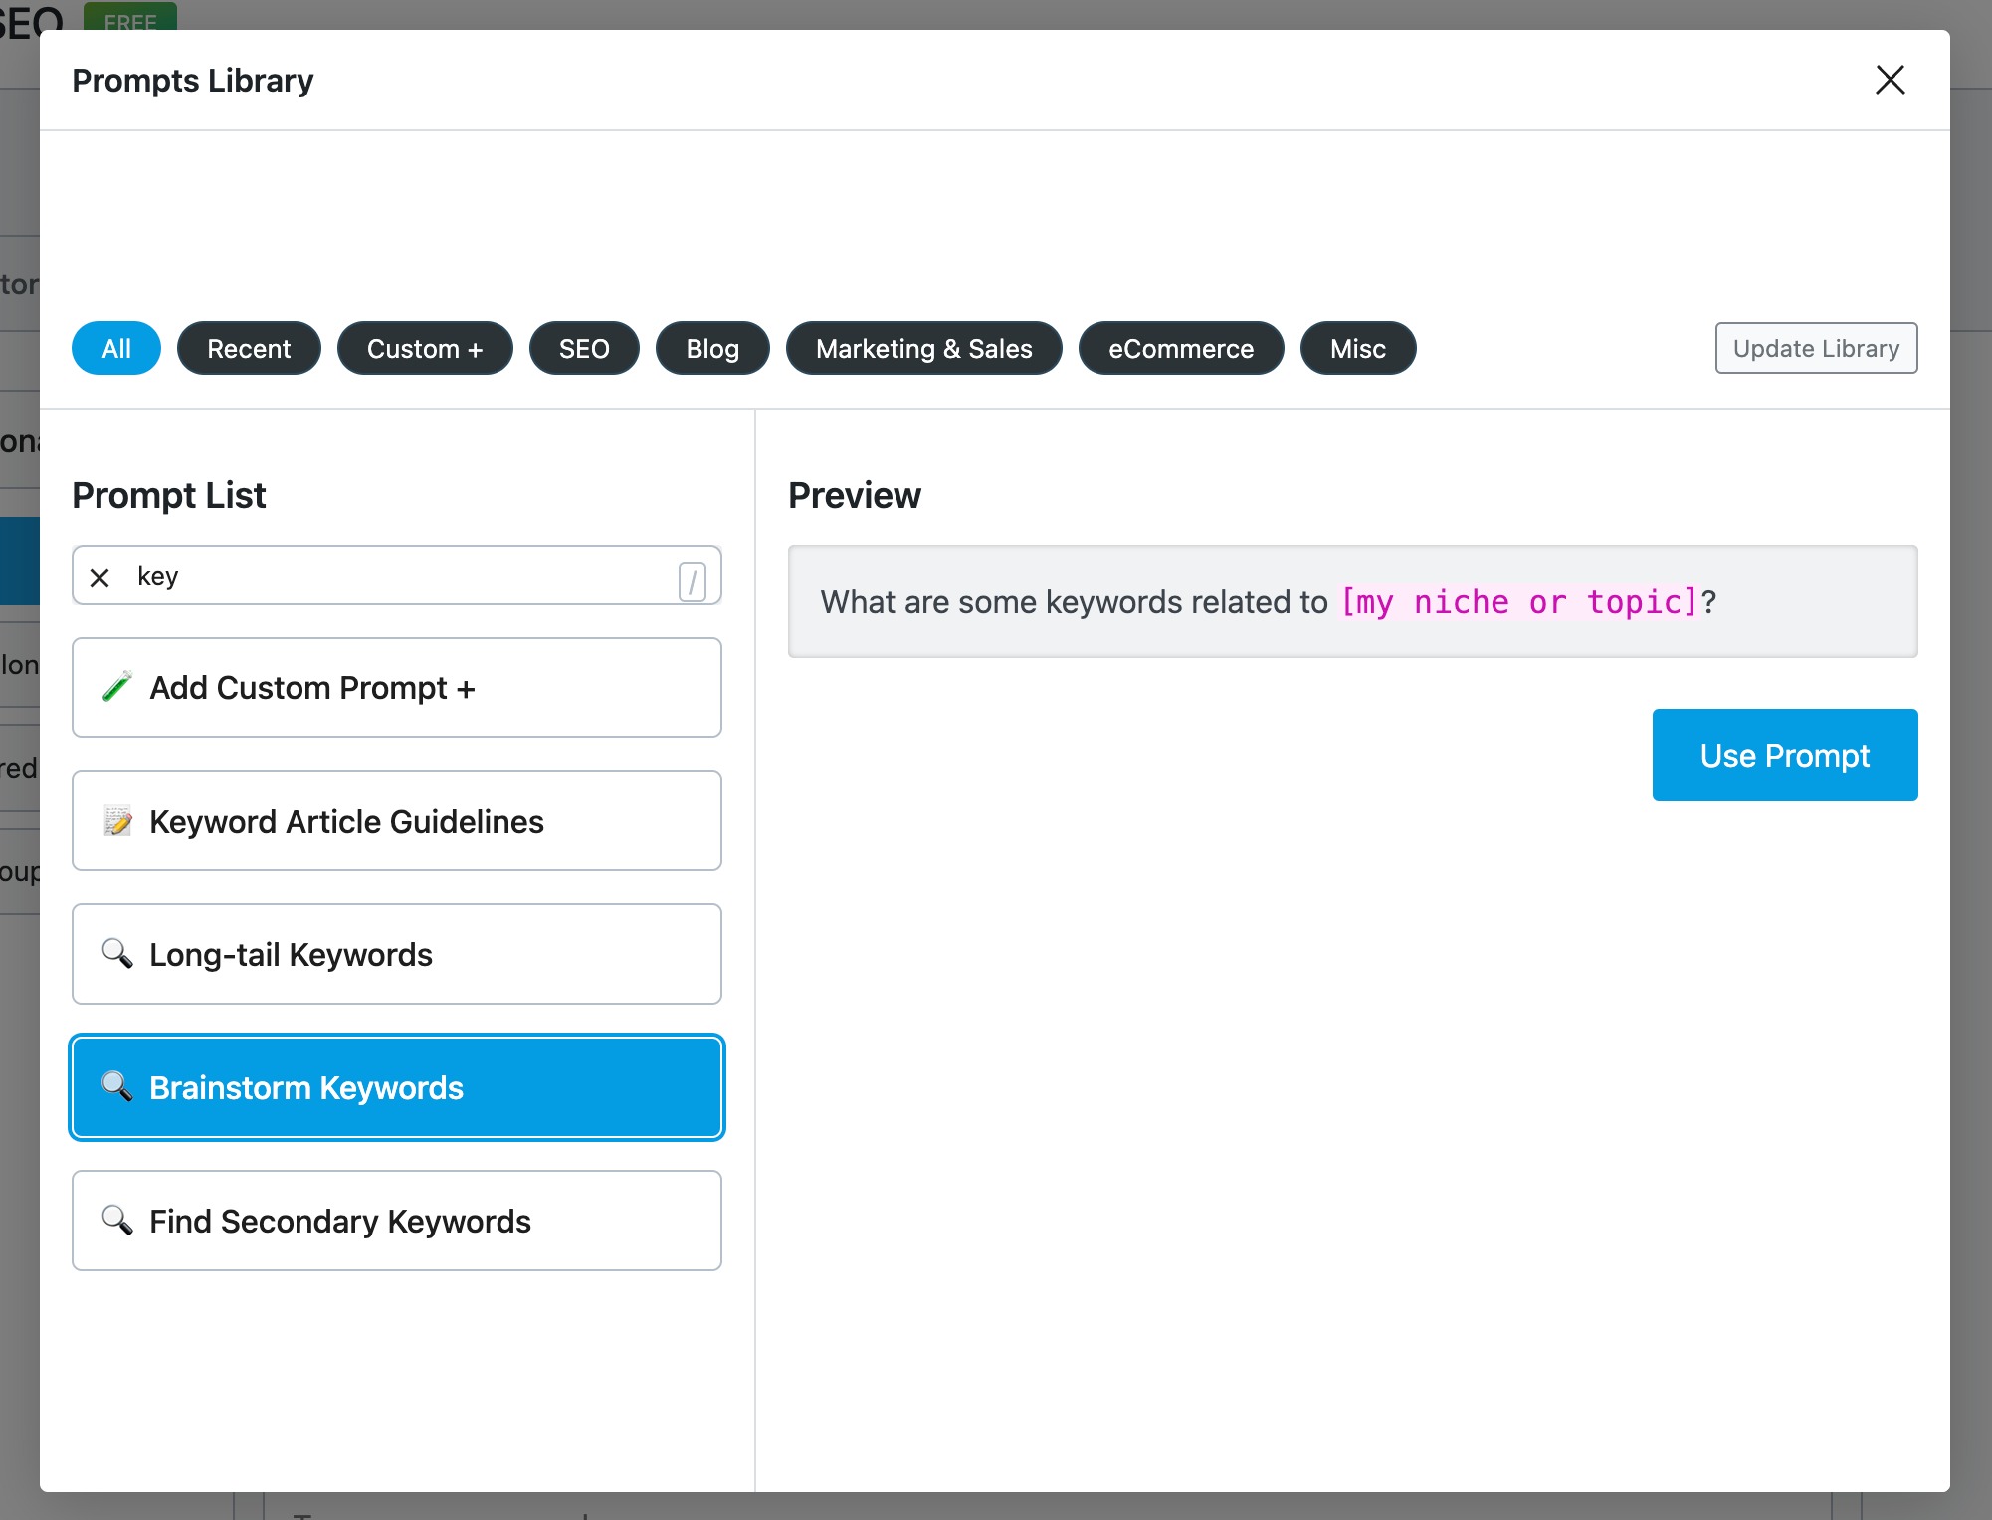
Task: Focus the prompt search input containing 'key'
Action: (397, 576)
